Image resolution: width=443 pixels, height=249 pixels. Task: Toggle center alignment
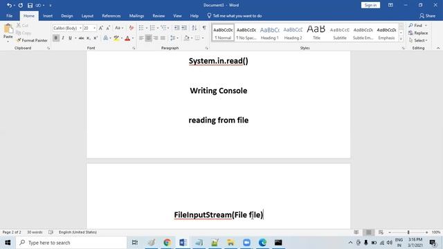[148, 38]
